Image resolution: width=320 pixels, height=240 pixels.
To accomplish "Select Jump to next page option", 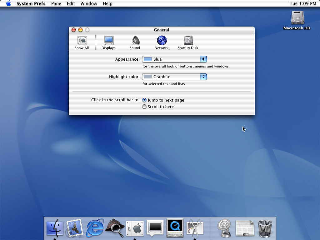I will point(144,100).
